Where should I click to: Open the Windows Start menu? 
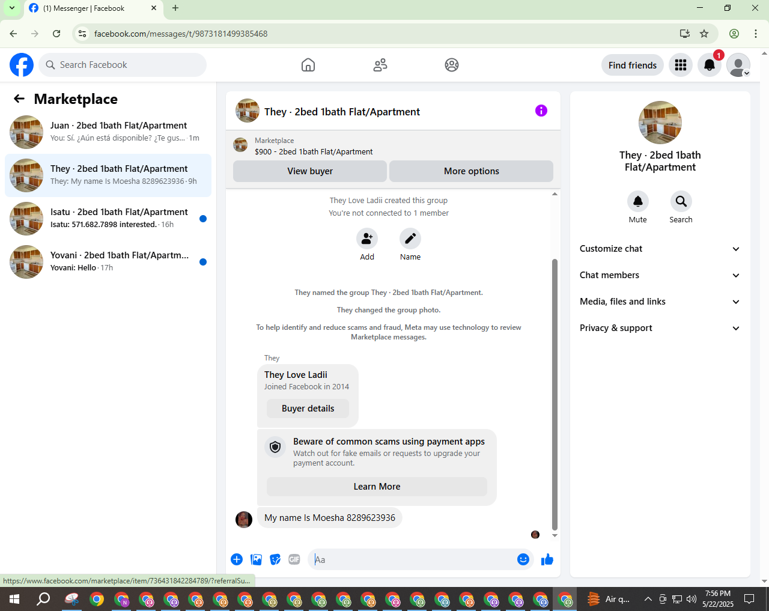pos(14,599)
